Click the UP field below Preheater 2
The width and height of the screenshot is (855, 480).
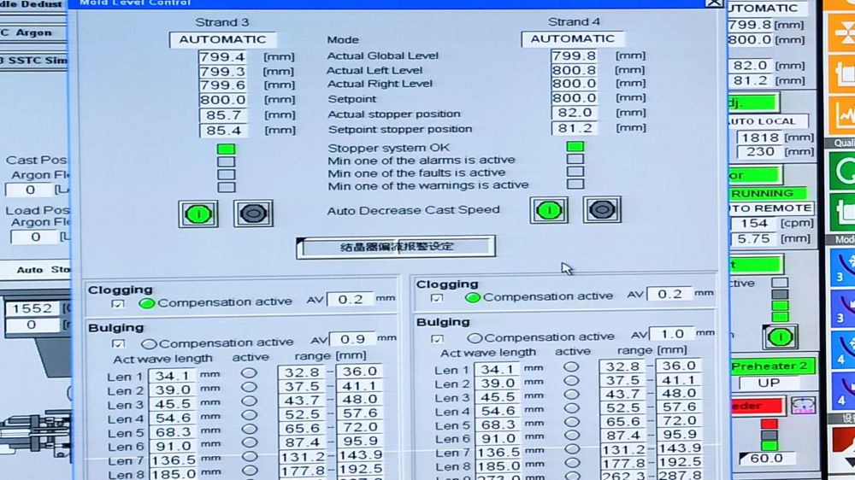769,383
